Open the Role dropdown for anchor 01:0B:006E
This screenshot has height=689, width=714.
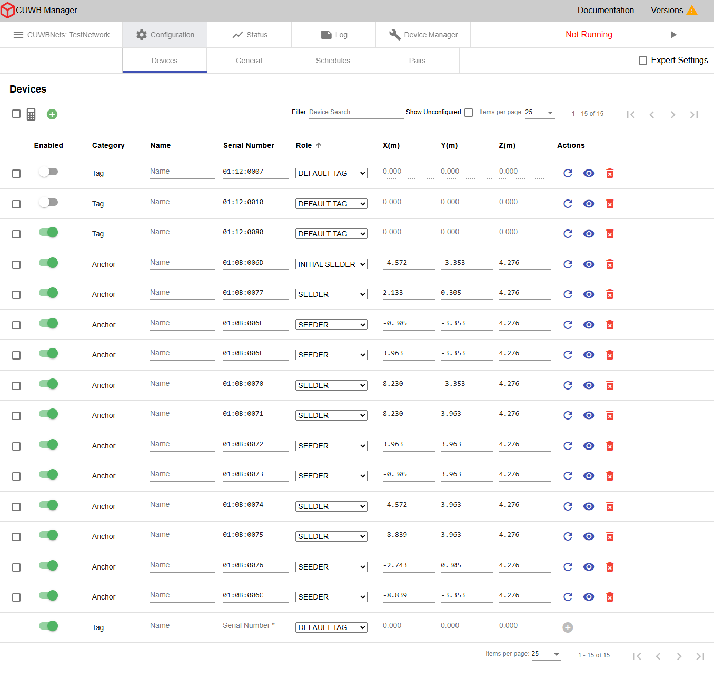331,325
